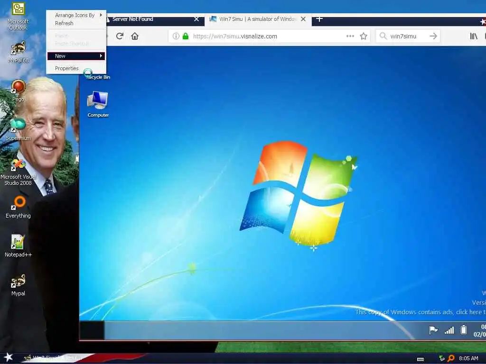
Task: Bookmark this page with the star icon
Action: coord(364,36)
